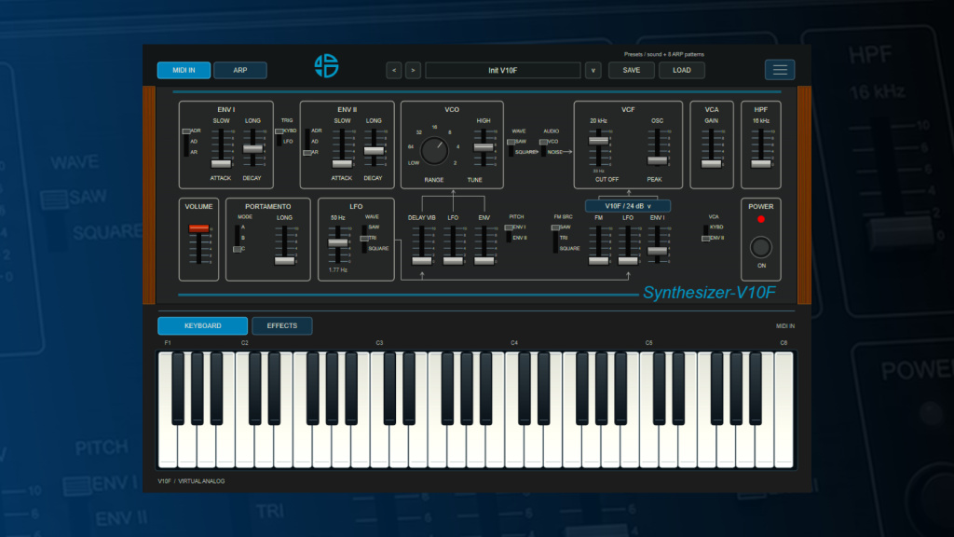The image size is (954, 537).
Task: Click the blue circular plugin logo
Action: pos(327,66)
